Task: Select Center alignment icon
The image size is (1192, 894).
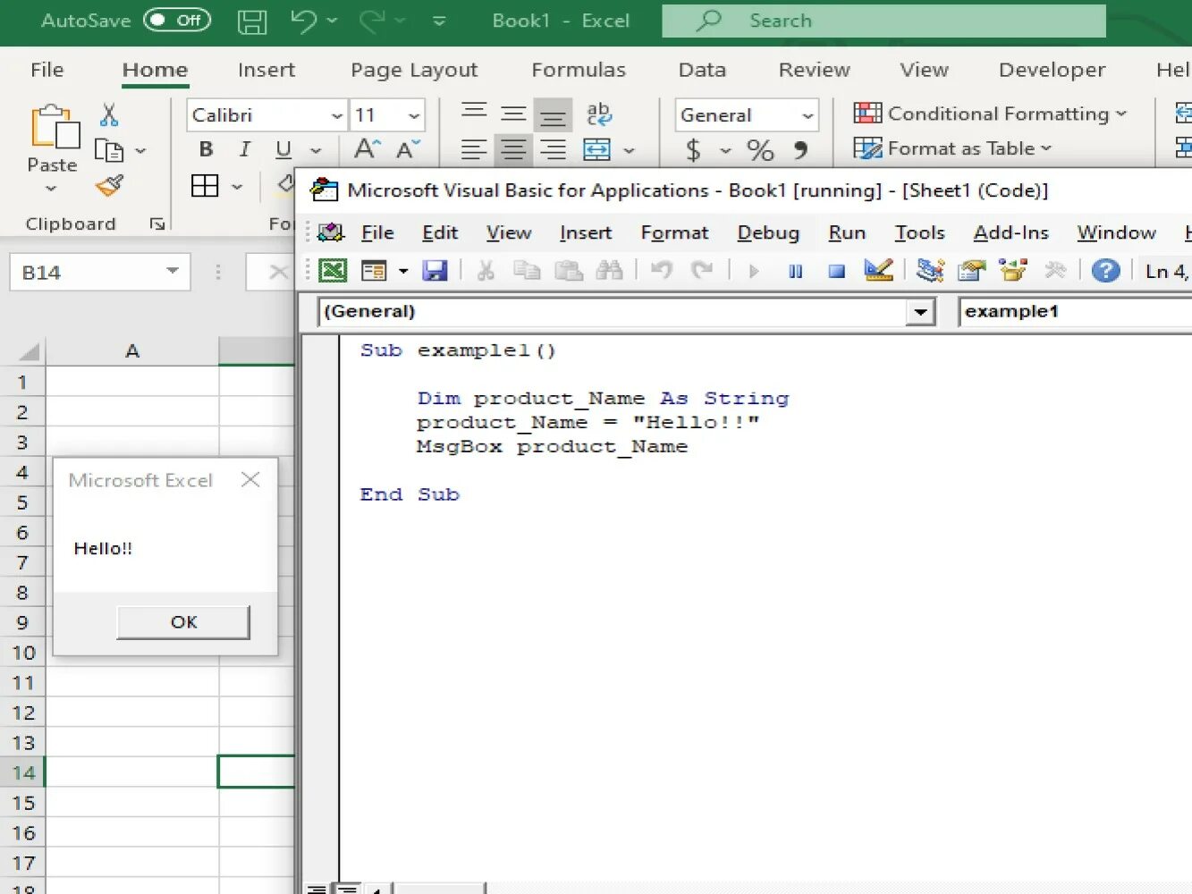Action: pyautogui.click(x=513, y=149)
